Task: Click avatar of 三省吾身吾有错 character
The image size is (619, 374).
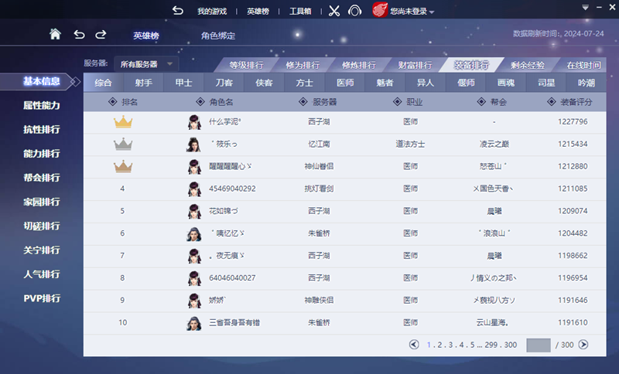Action: (x=194, y=323)
